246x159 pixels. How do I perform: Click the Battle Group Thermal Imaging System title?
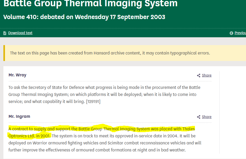(x=90, y=3)
